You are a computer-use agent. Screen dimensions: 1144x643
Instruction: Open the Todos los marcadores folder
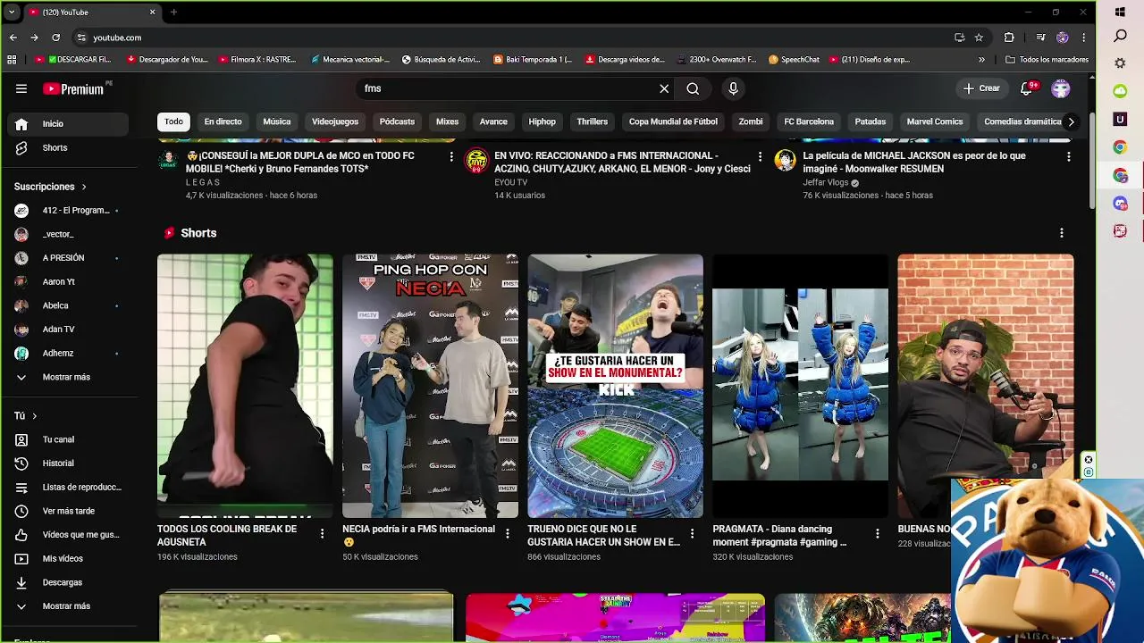tap(1047, 60)
